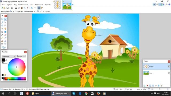Open the Вид menu
171x96 pixels.
[x=15, y=5]
